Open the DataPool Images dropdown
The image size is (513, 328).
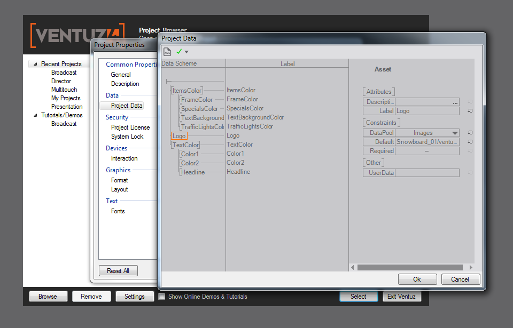pos(454,133)
